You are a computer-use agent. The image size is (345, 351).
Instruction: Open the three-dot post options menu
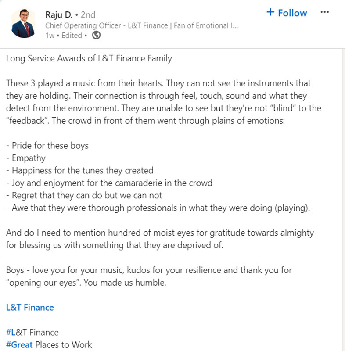(x=325, y=12)
